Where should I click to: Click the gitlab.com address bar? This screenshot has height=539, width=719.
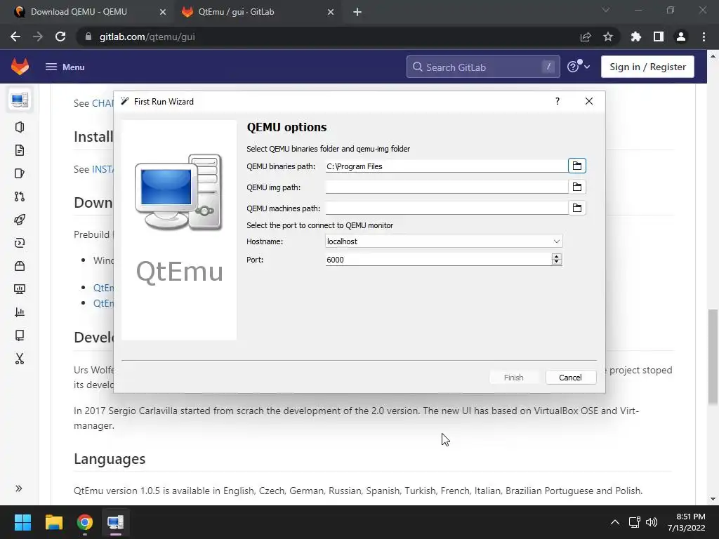330,36
